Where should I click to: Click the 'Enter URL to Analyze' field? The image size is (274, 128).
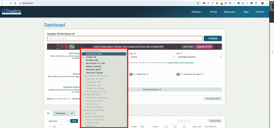(125, 38)
